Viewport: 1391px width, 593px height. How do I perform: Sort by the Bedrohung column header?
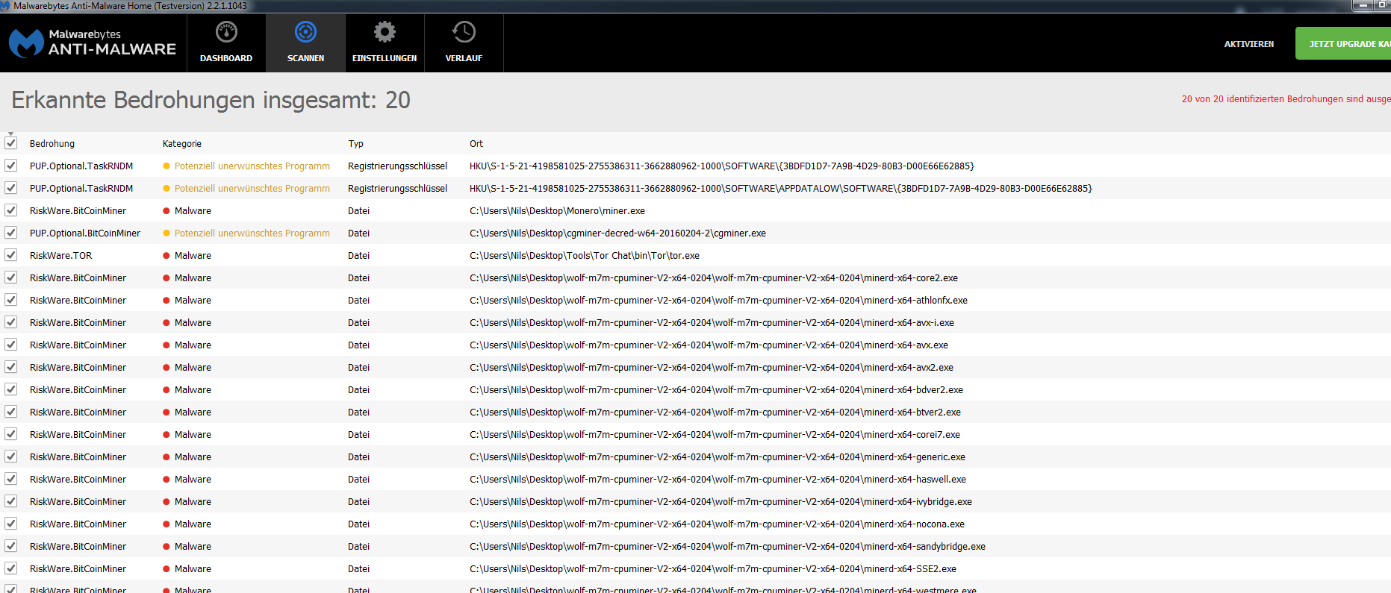[52, 143]
